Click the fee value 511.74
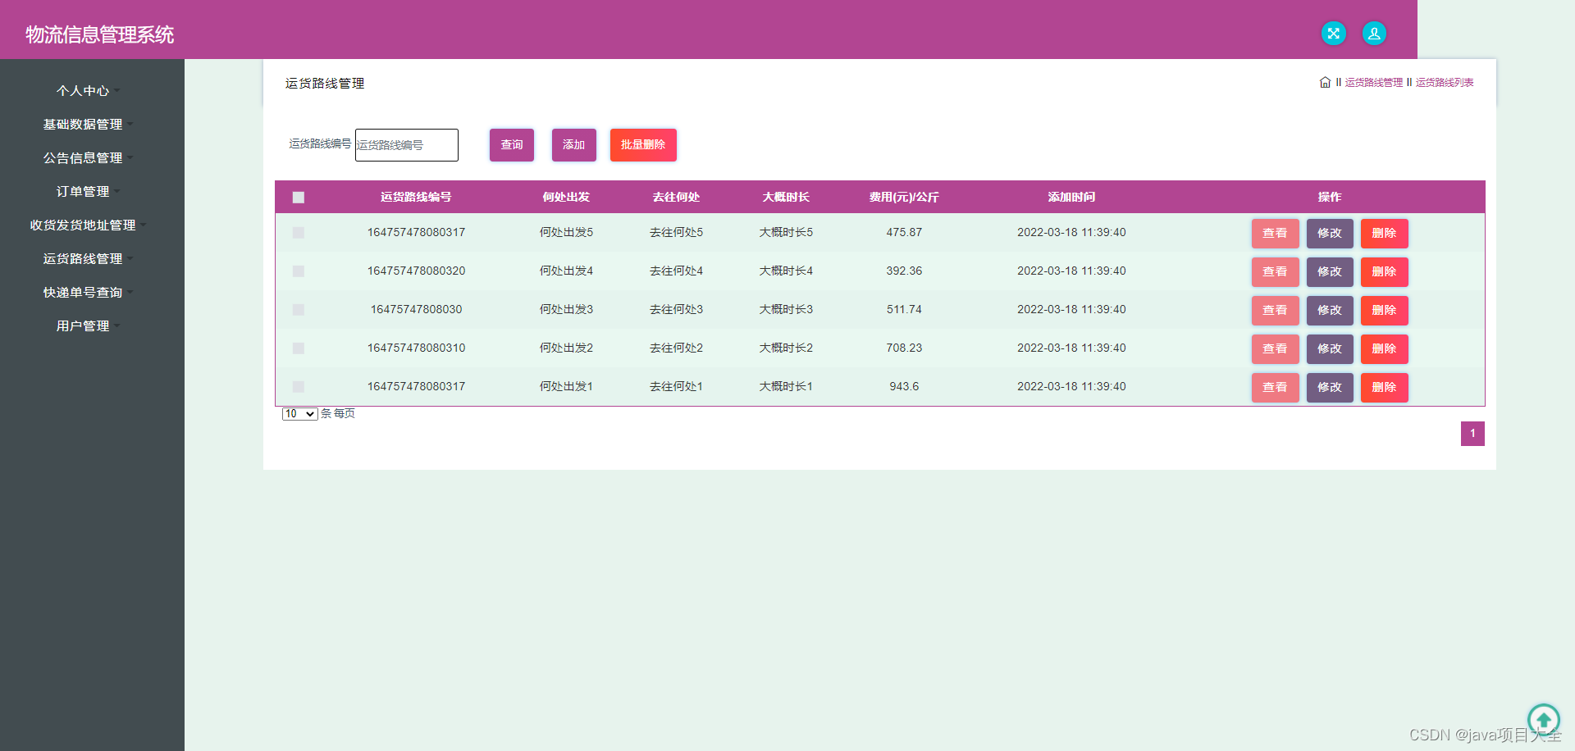Viewport: 1575px width, 751px height. click(x=904, y=309)
